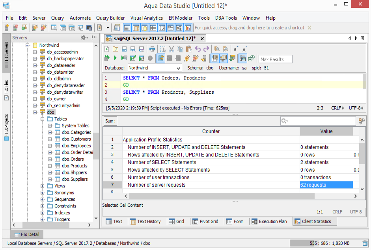Expand the Views folder in tree

pyautogui.click(x=43, y=186)
